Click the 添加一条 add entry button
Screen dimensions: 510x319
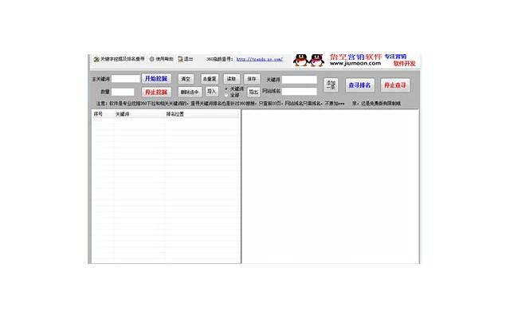click(331, 85)
